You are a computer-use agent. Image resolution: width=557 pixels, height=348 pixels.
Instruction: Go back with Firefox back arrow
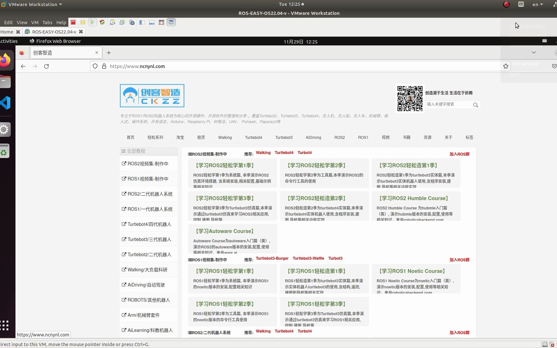coord(23,66)
